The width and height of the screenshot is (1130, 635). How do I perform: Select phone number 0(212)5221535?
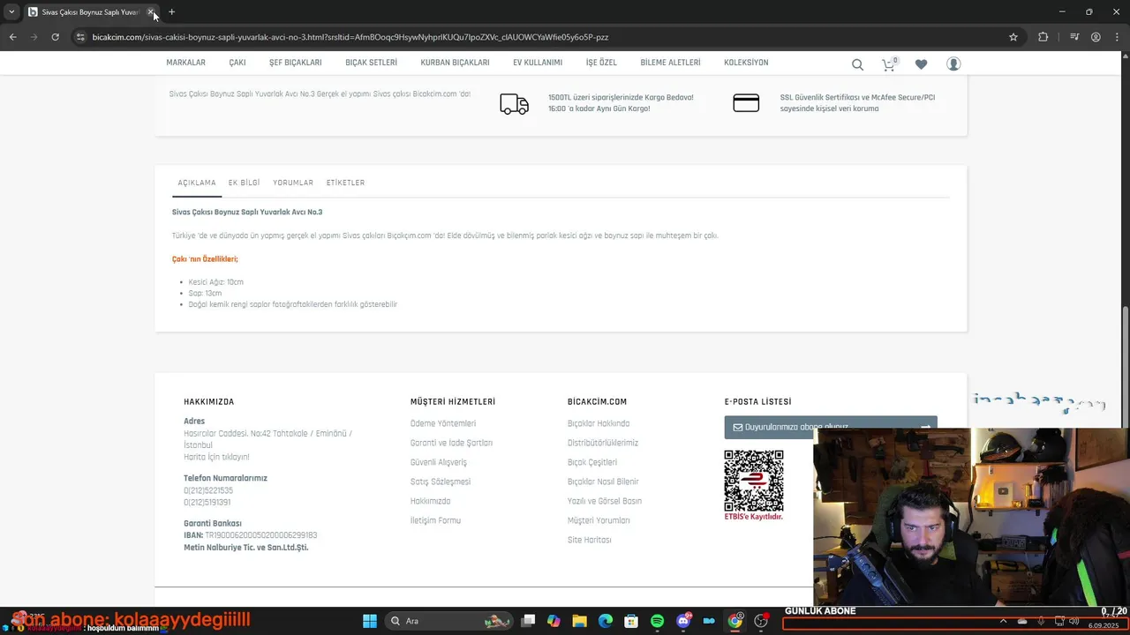point(208,490)
